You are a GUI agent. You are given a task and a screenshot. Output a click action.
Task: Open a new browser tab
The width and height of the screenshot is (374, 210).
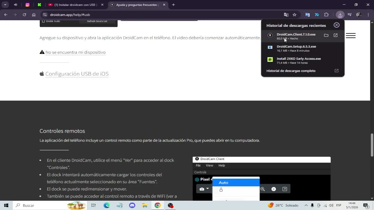click(173, 5)
